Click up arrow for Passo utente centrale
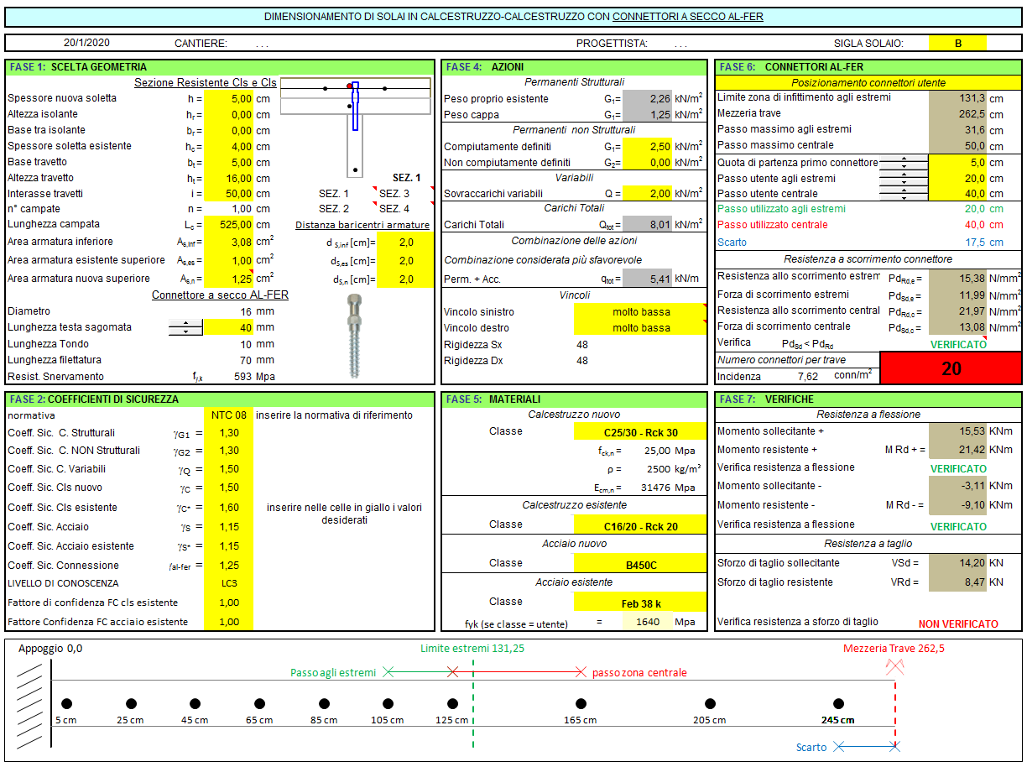Screen dimensions: 1027x767 [904, 190]
